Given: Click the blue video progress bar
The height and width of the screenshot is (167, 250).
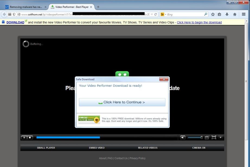Looking at the screenshot, I should [68, 137].
